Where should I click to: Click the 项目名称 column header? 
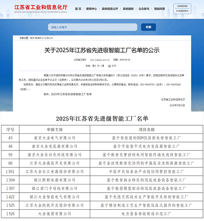click(x=147, y=130)
